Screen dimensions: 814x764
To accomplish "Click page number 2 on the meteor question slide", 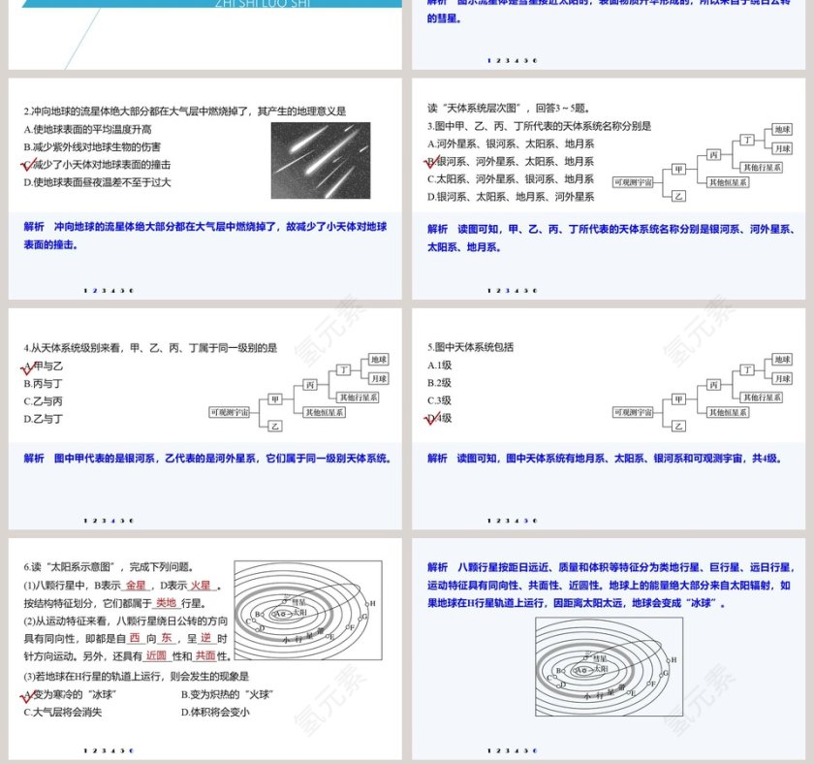I will [94, 290].
